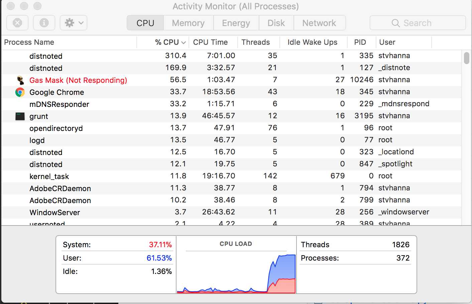Select AdobeCRDaemon with PID 794
The width and height of the screenshot is (472, 304).
click(231, 188)
